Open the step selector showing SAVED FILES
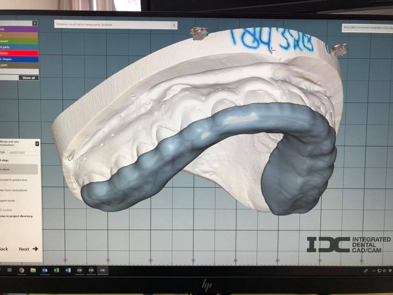Image resolution: width=393 pixels, height=295 pixels. click(x=16, y=152)
